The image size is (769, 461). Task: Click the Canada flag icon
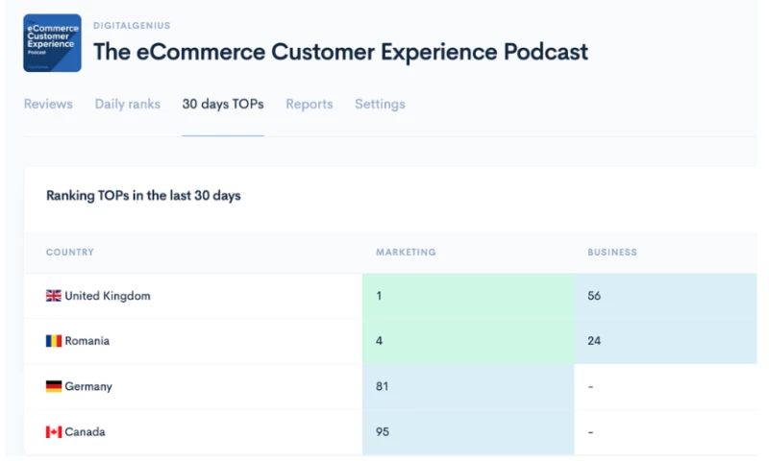[54, 432]
